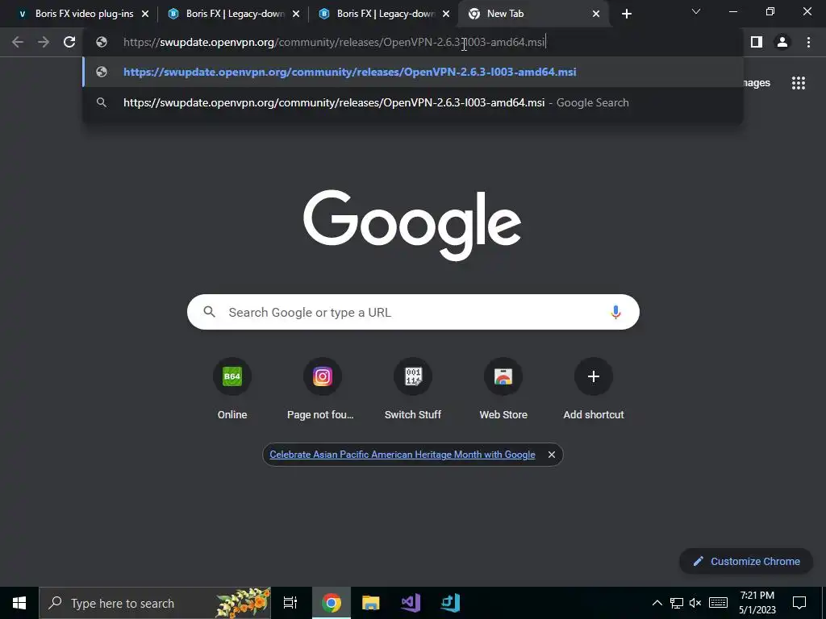
Task: Open the 7:21 PM clock and calendar
Action: click(757, 603)
